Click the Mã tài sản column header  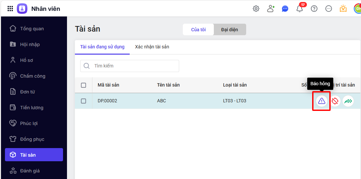point(109,85)
